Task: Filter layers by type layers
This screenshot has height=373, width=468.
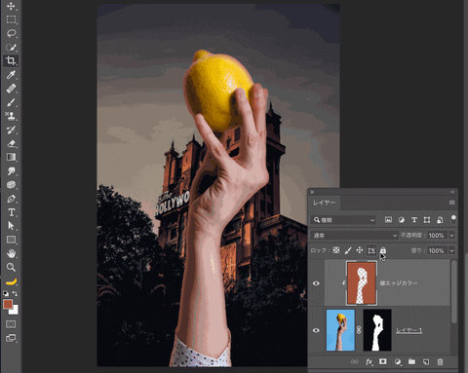Action: click(414, 220)
